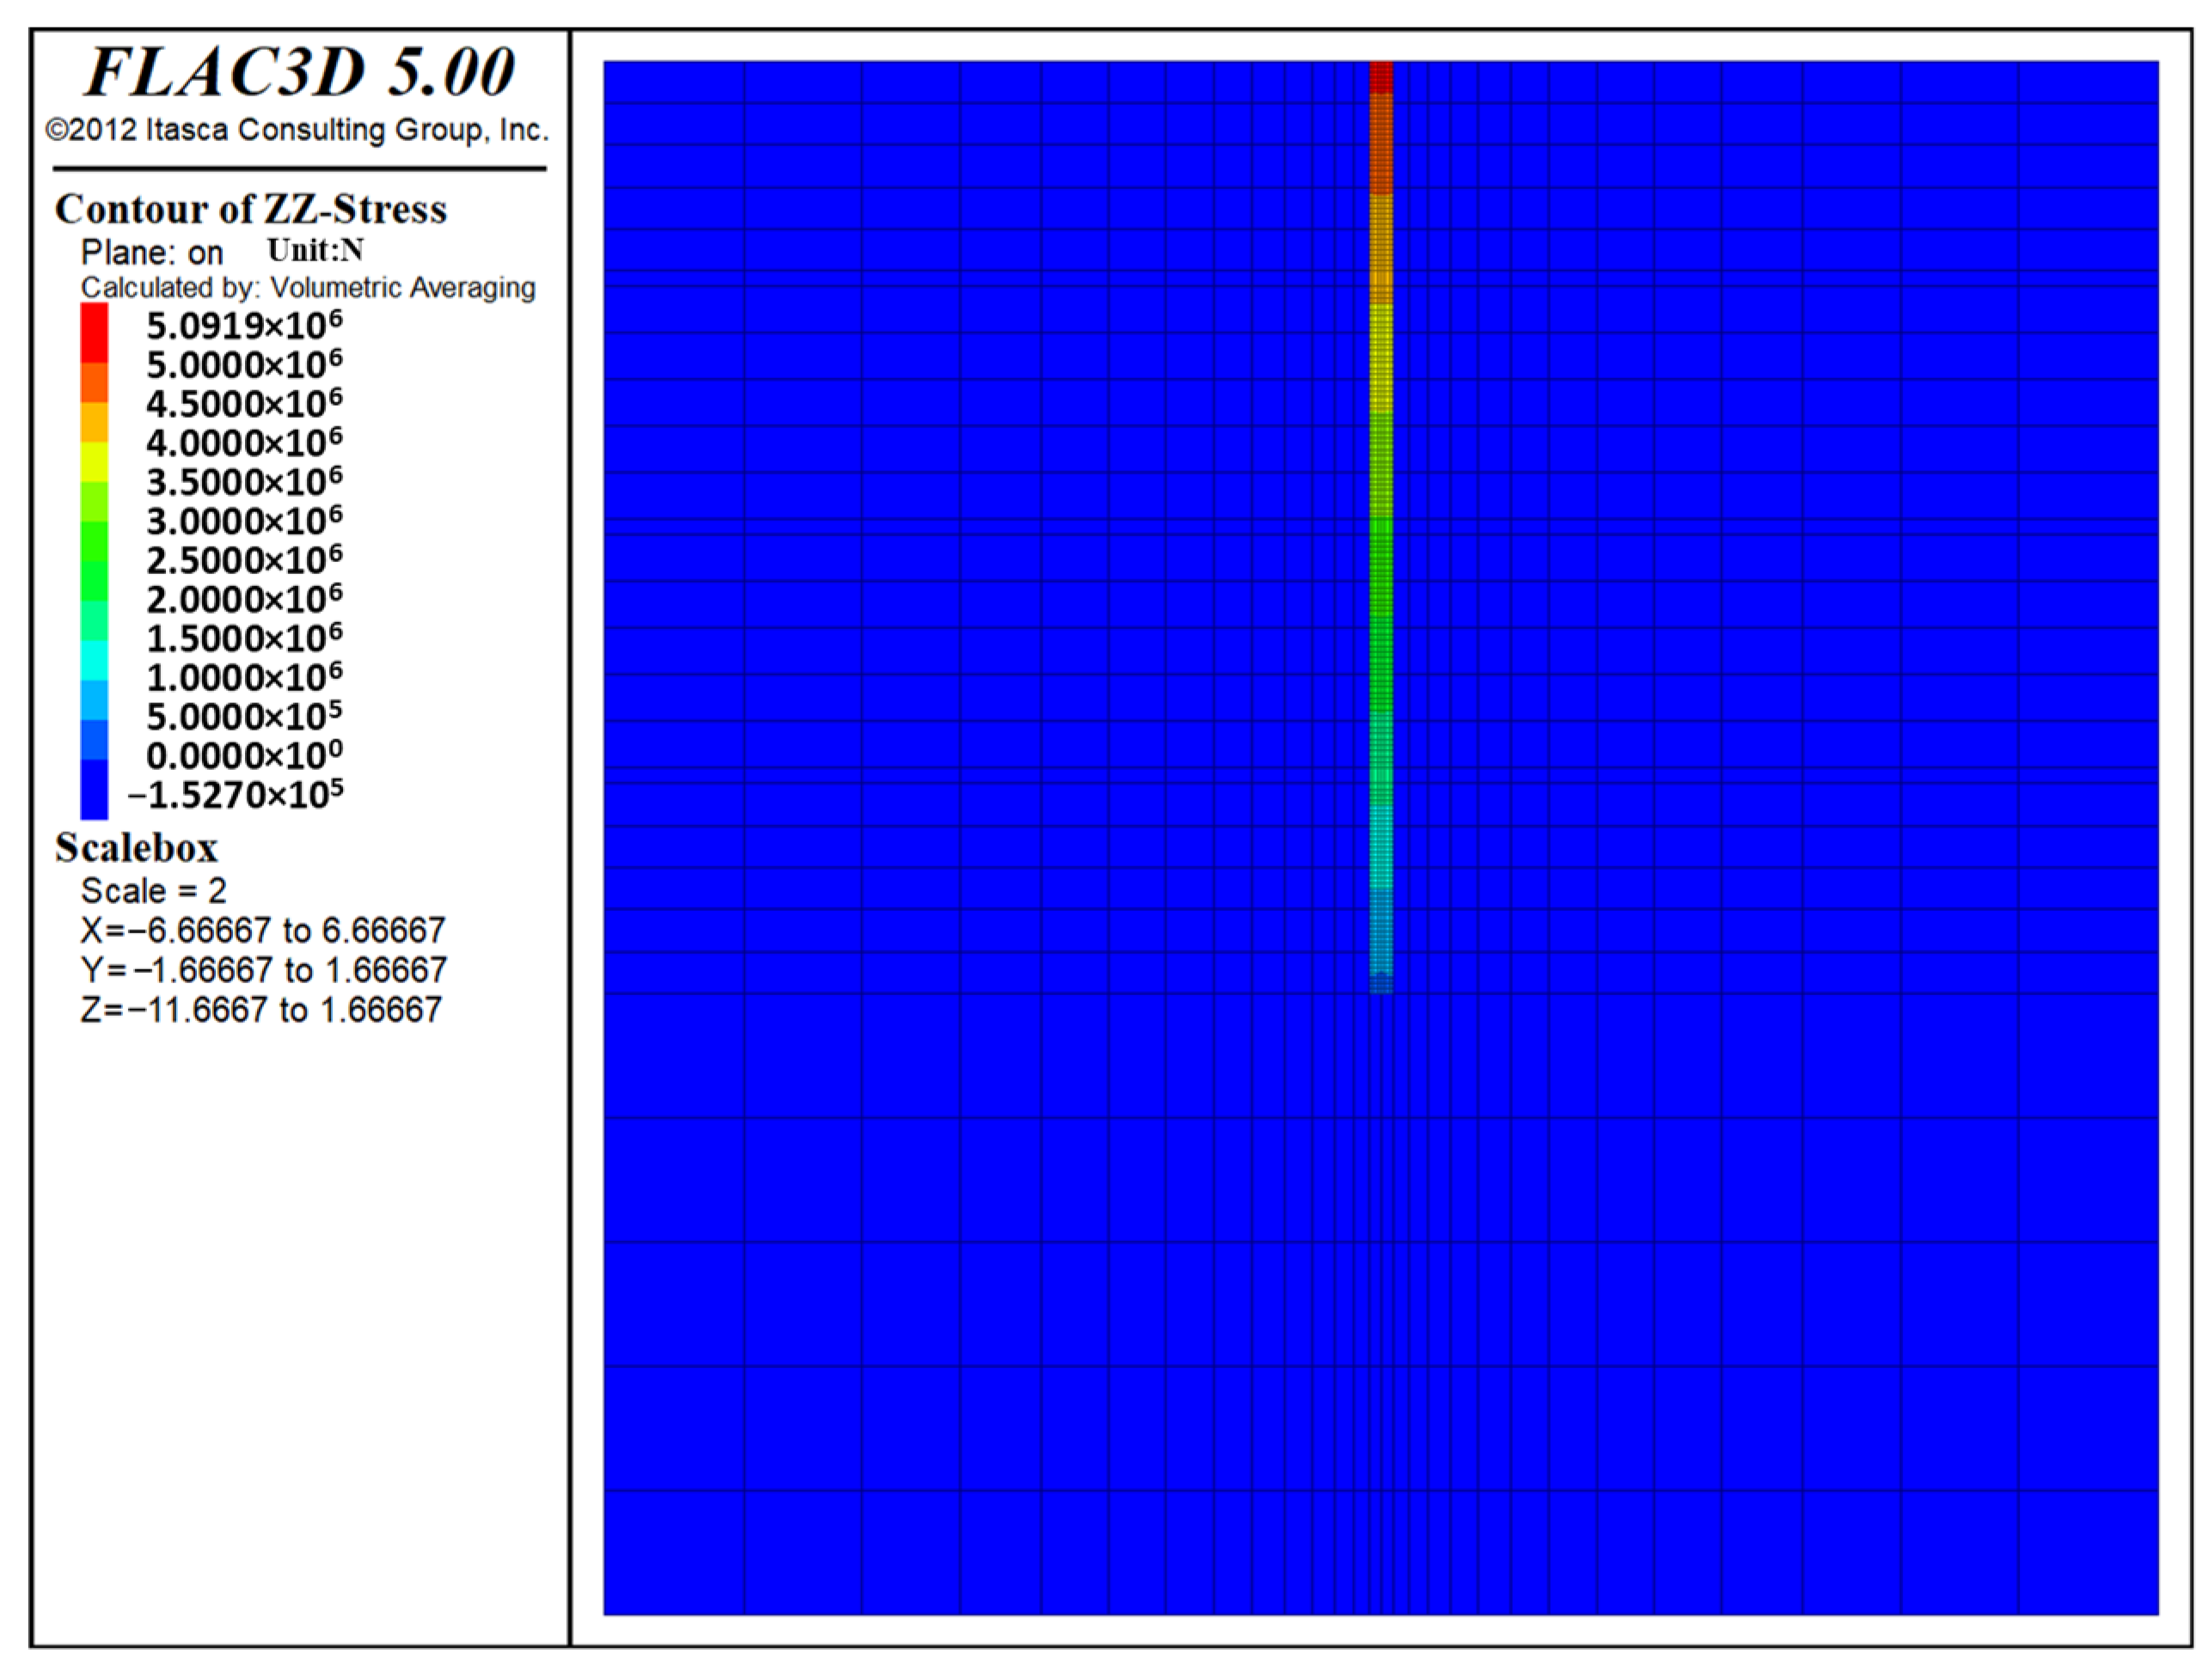Screen dimensions: 2210x1680
Task: Click the Z=−11.6667 to 1.66667 line
Action: click(261, 1010)
